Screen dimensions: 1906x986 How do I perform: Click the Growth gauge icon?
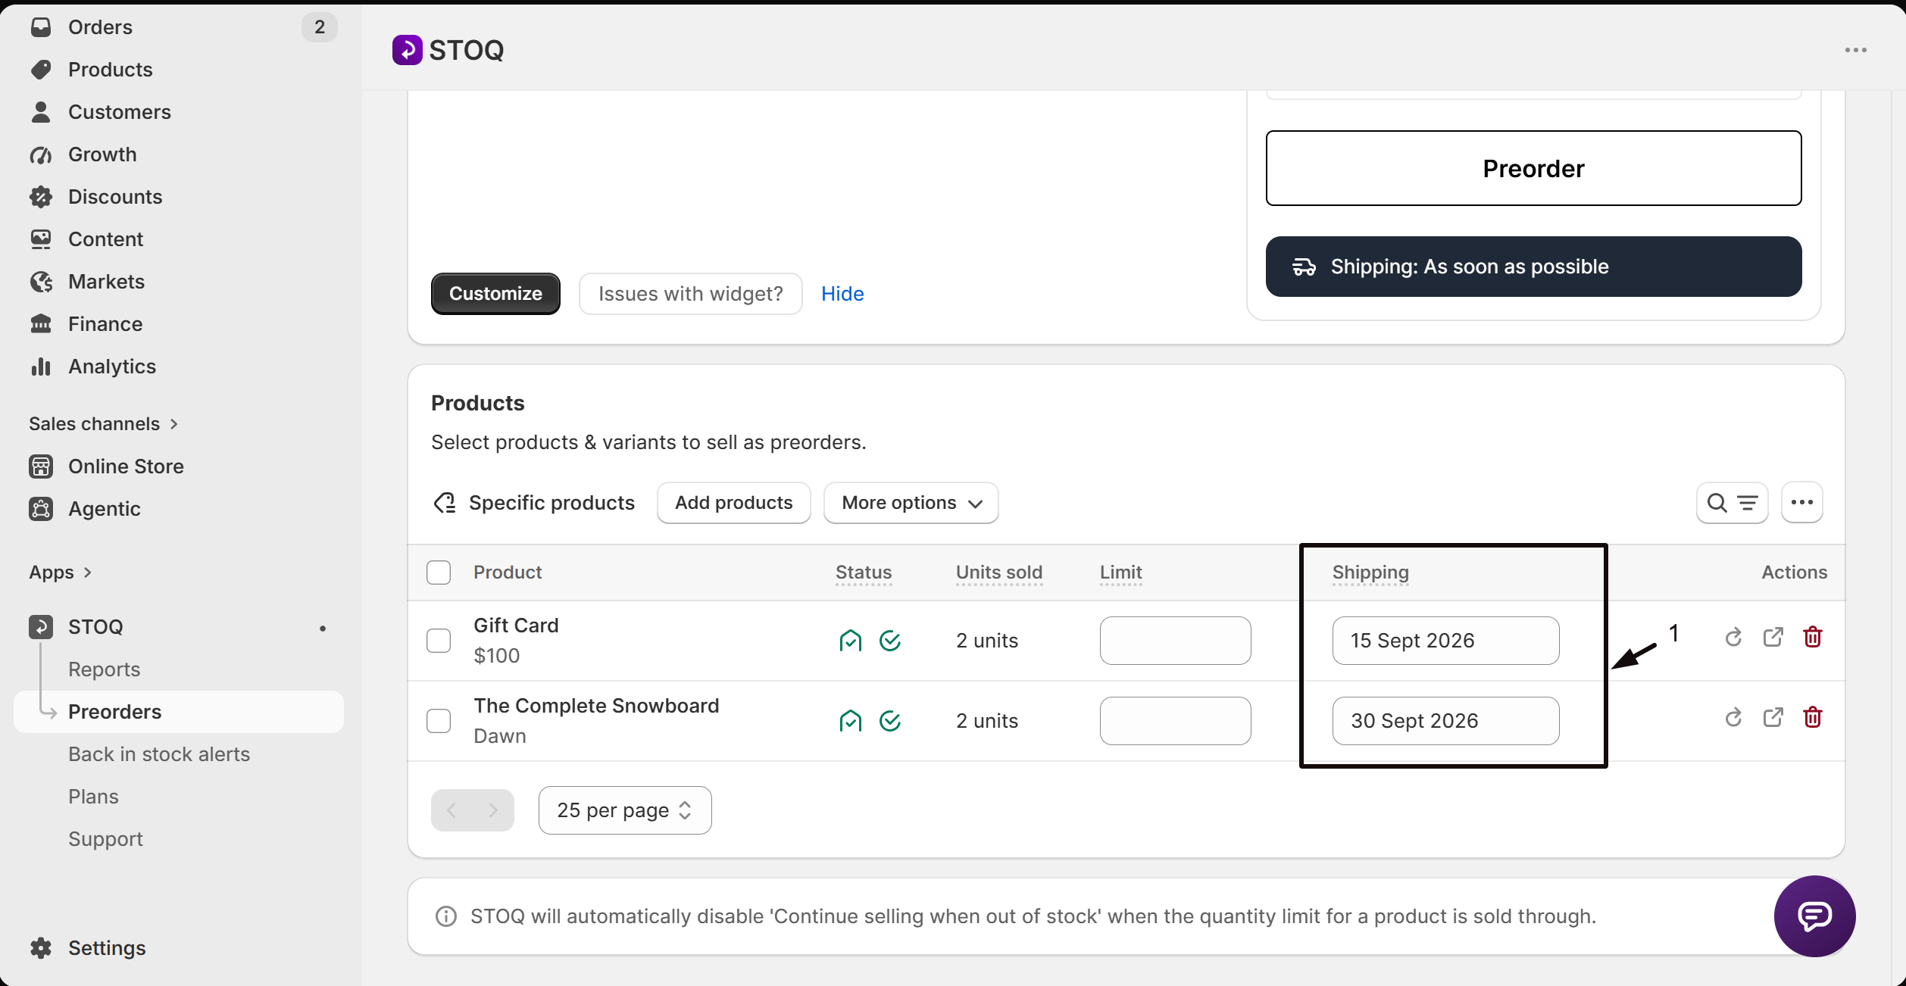click(41, 154)
